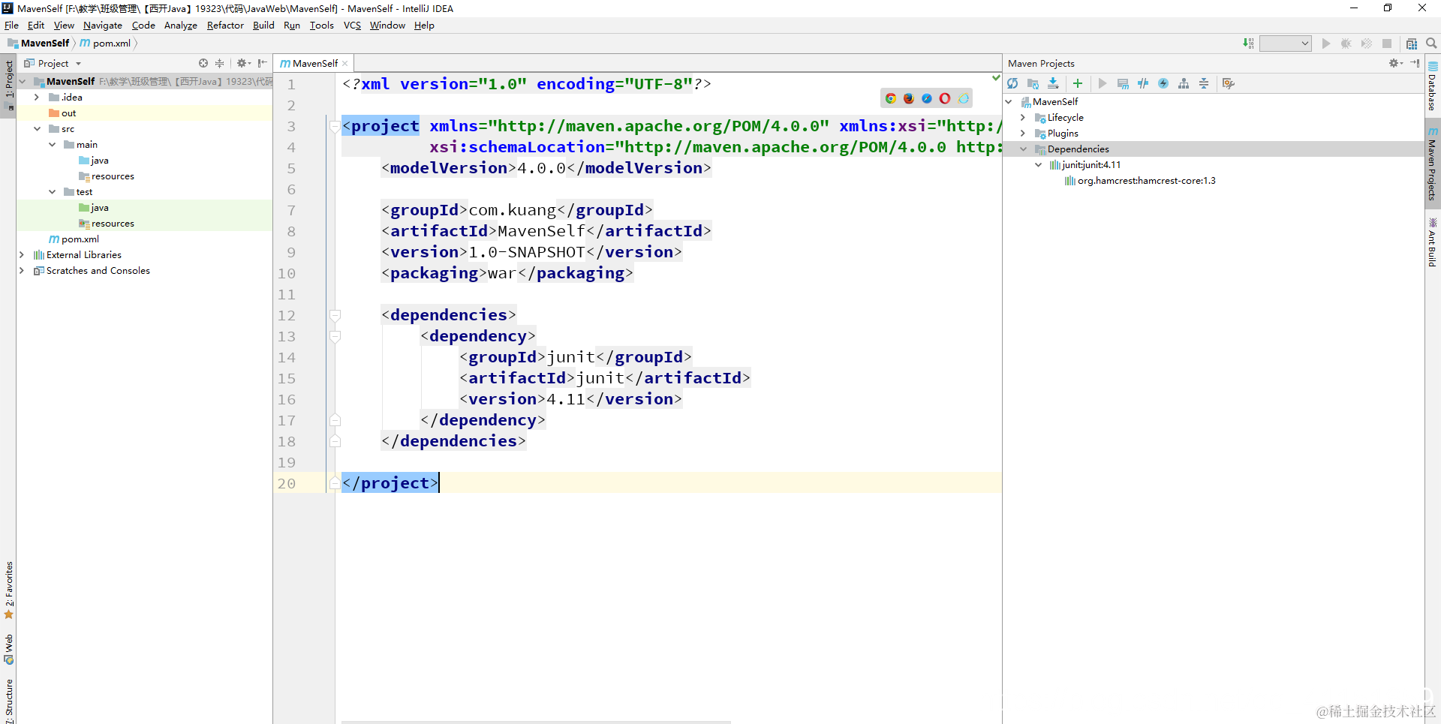The image size is (1441, 724).
Task: Expand Plugins node in Maven panel
Action: pos(1022,134)
